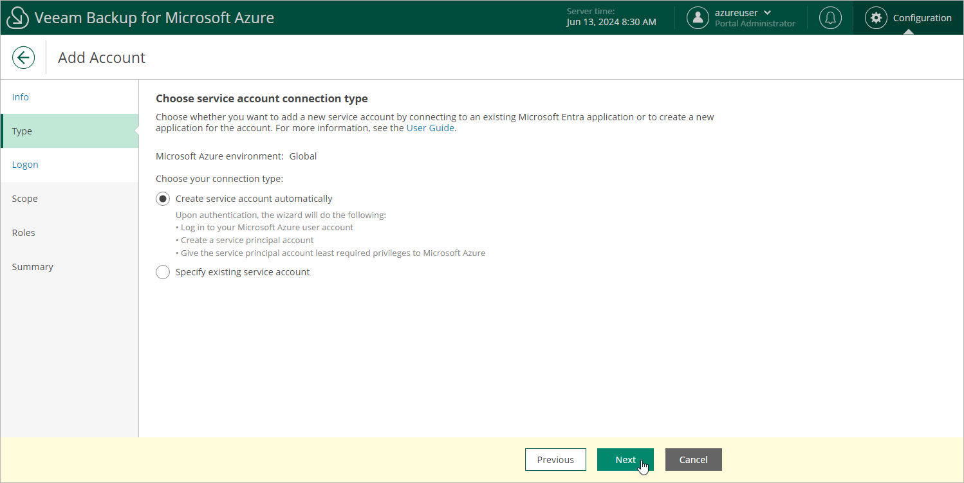Expand the azureuser account dropdown arrow
This screenshot has height=483, width=964.
point(767,13)
